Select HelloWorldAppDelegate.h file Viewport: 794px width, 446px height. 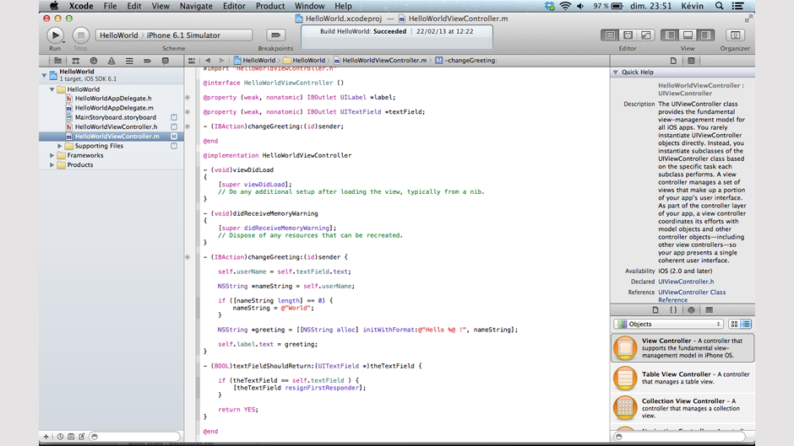(113, 99)
